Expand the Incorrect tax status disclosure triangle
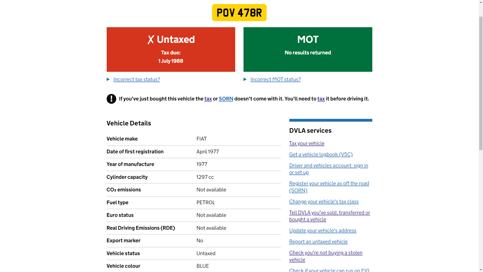Image resolution: width=483 pixels, height=272 pixels. (108, 79)
